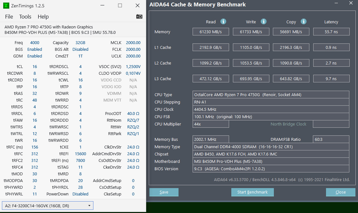Click the CPU Type text field

tap(271, 95)
